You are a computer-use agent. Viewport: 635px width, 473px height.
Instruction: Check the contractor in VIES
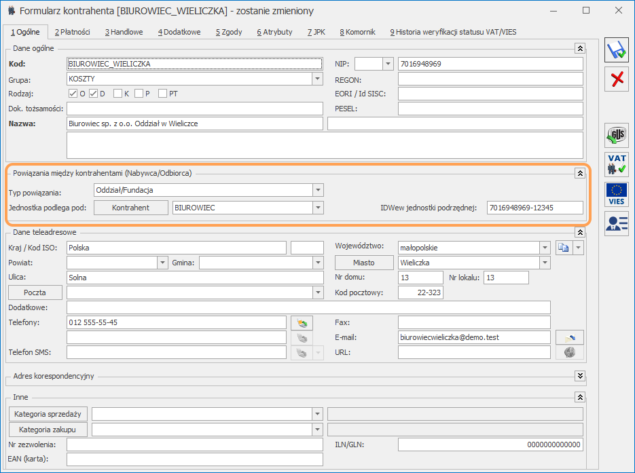617,194
